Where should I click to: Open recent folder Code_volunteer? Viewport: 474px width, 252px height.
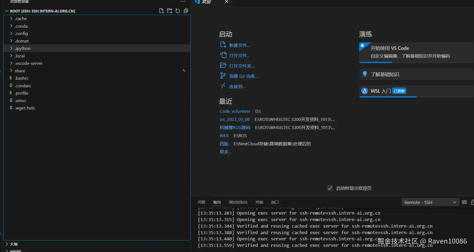(x=235, y=111)
